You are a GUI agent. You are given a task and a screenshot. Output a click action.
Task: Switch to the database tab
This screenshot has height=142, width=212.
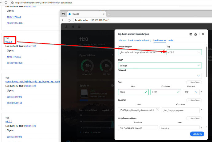coord(122,40)
